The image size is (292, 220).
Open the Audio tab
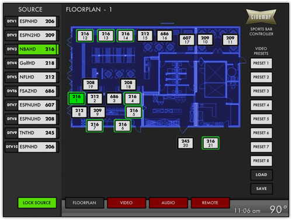(168, 203)
